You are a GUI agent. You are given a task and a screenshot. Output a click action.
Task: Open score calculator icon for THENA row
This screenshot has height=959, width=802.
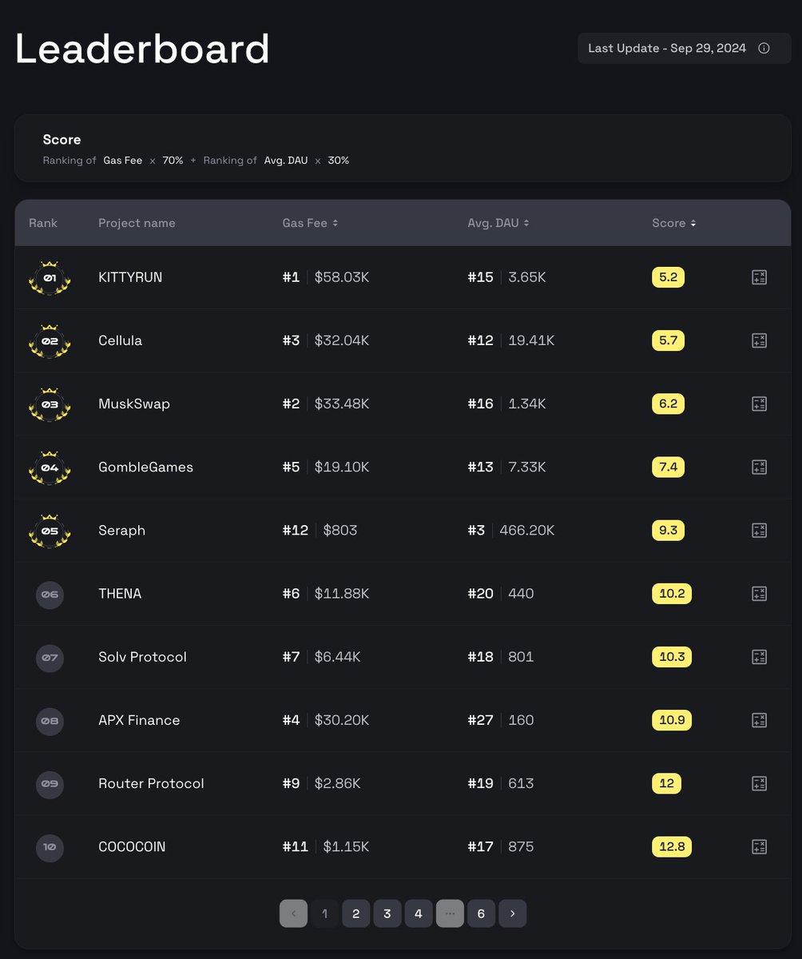759,594
